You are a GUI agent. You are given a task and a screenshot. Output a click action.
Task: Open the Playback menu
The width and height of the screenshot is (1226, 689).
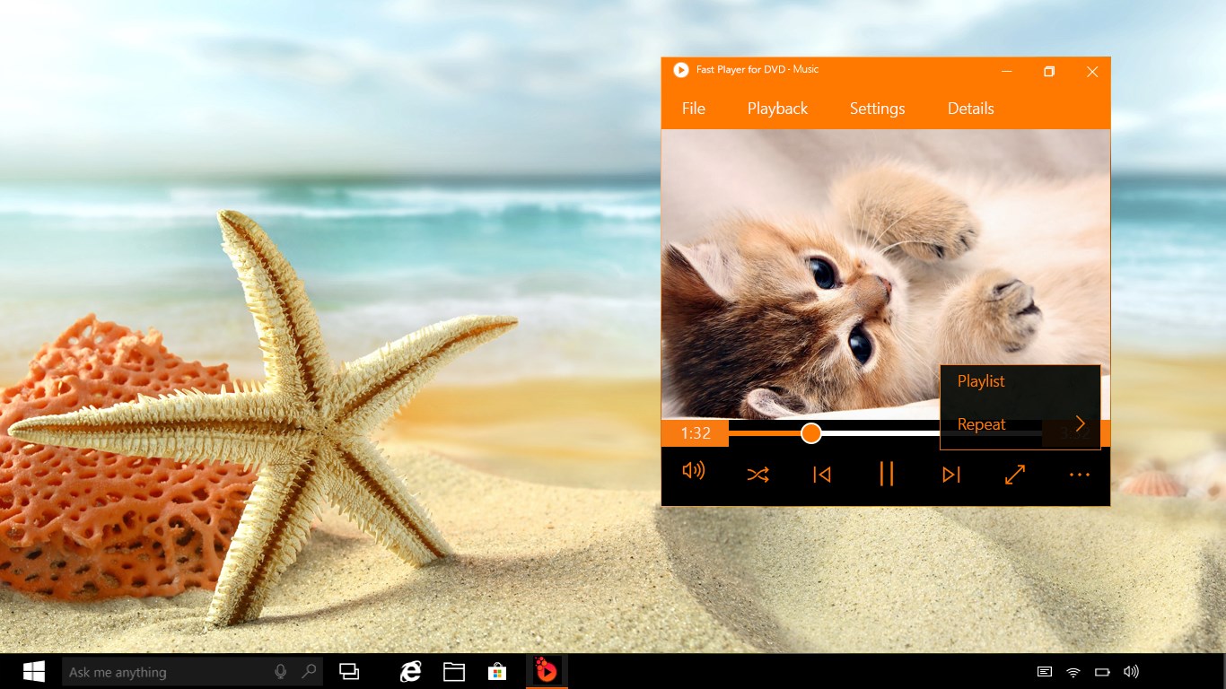click(777, 108)
